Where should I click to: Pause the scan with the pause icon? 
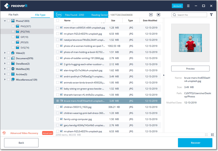click(x=151, y=15)
